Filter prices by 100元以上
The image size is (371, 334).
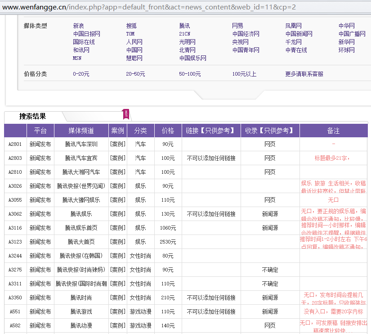coord(244,74)
